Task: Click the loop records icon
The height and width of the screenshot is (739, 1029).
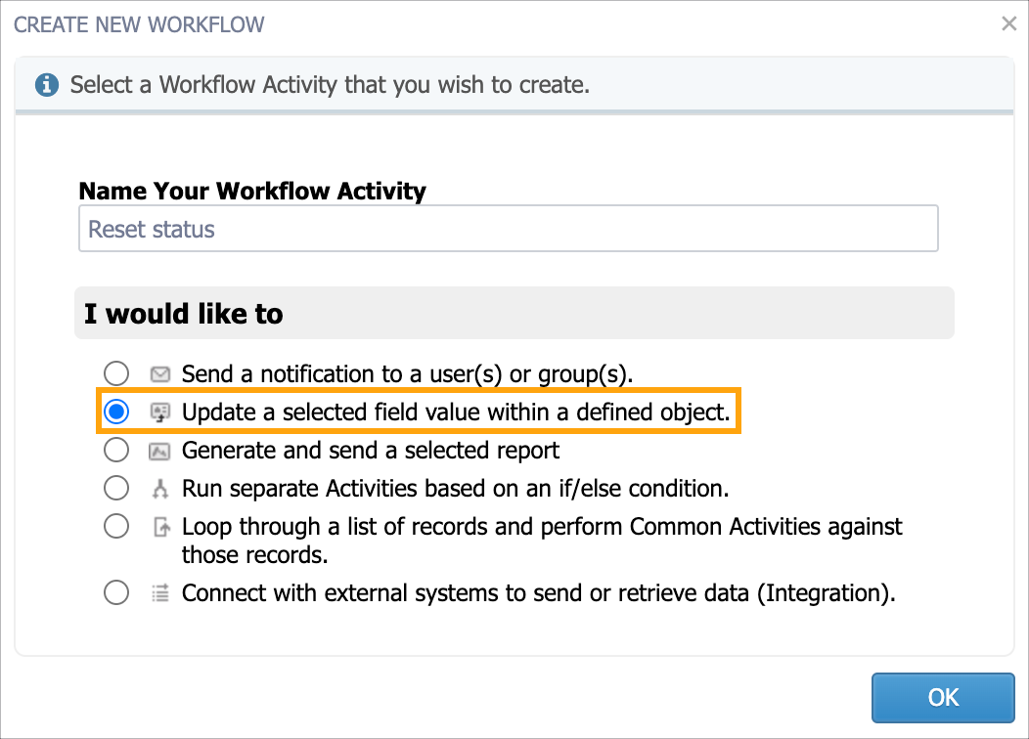Action: [x=161, y=527]
